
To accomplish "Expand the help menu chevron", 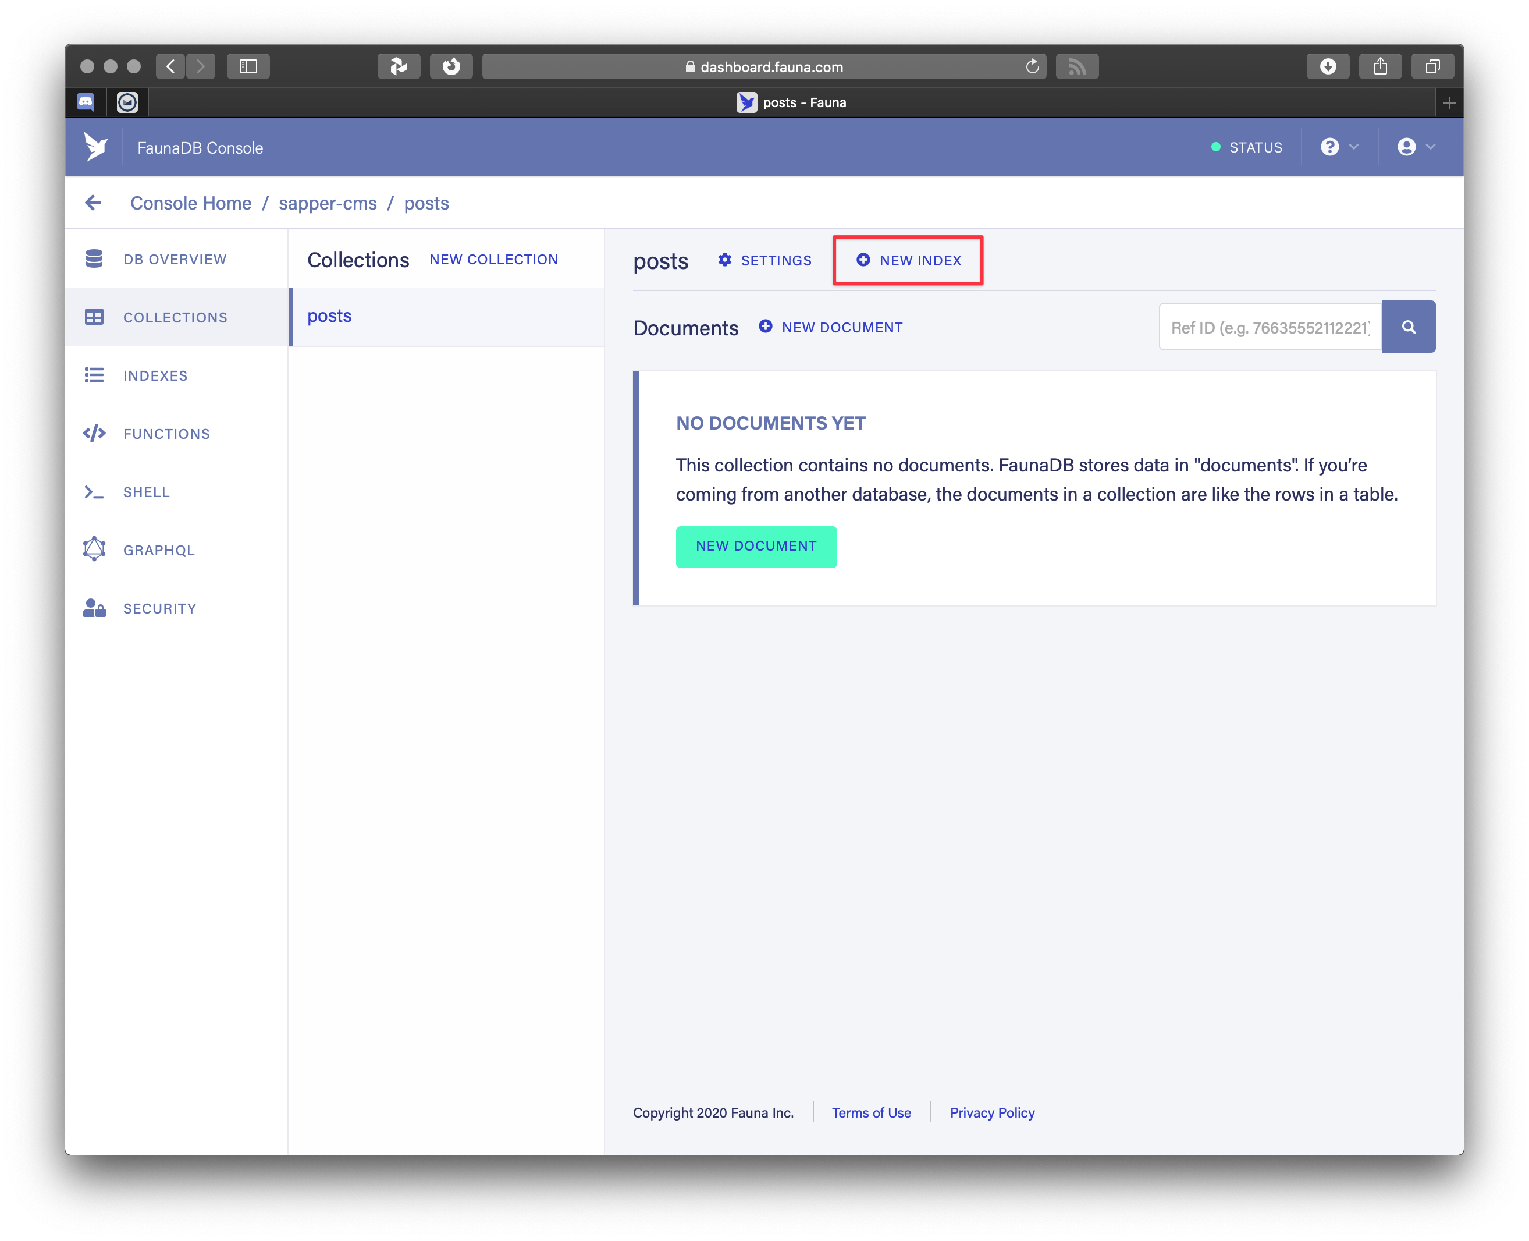I will tap(1353, 147).
